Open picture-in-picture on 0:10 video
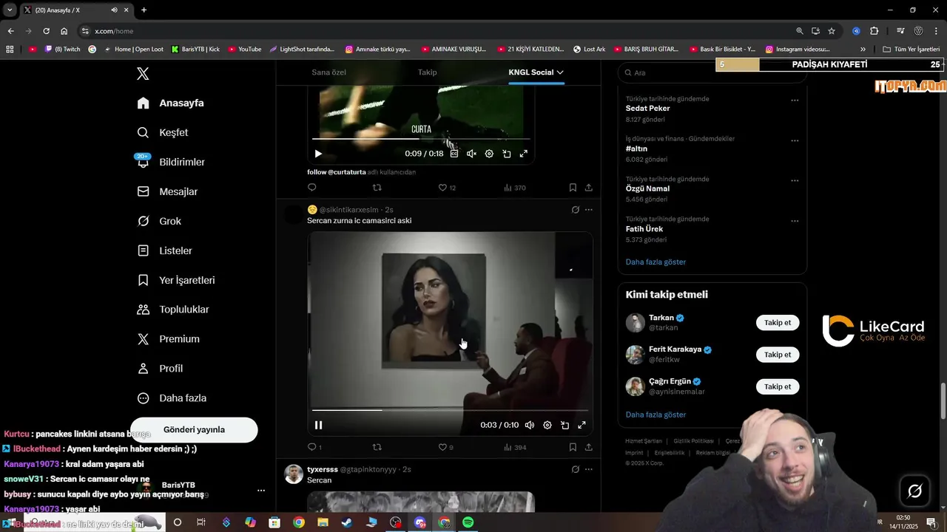Screen dimensions: 947x532 tap(565, 425)
